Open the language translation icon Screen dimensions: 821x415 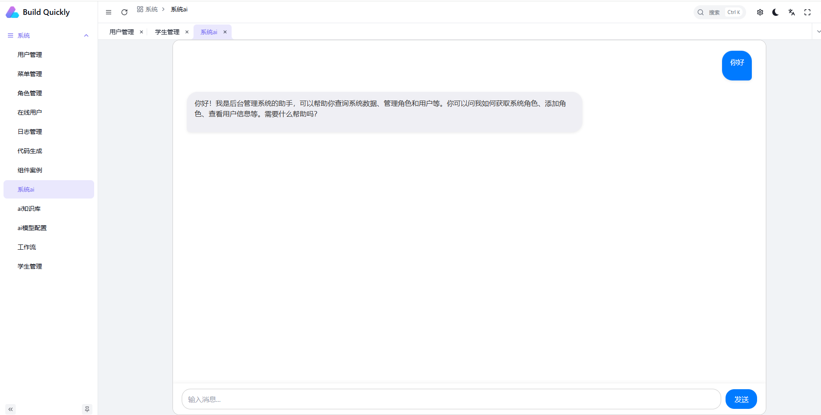point(792,12)
